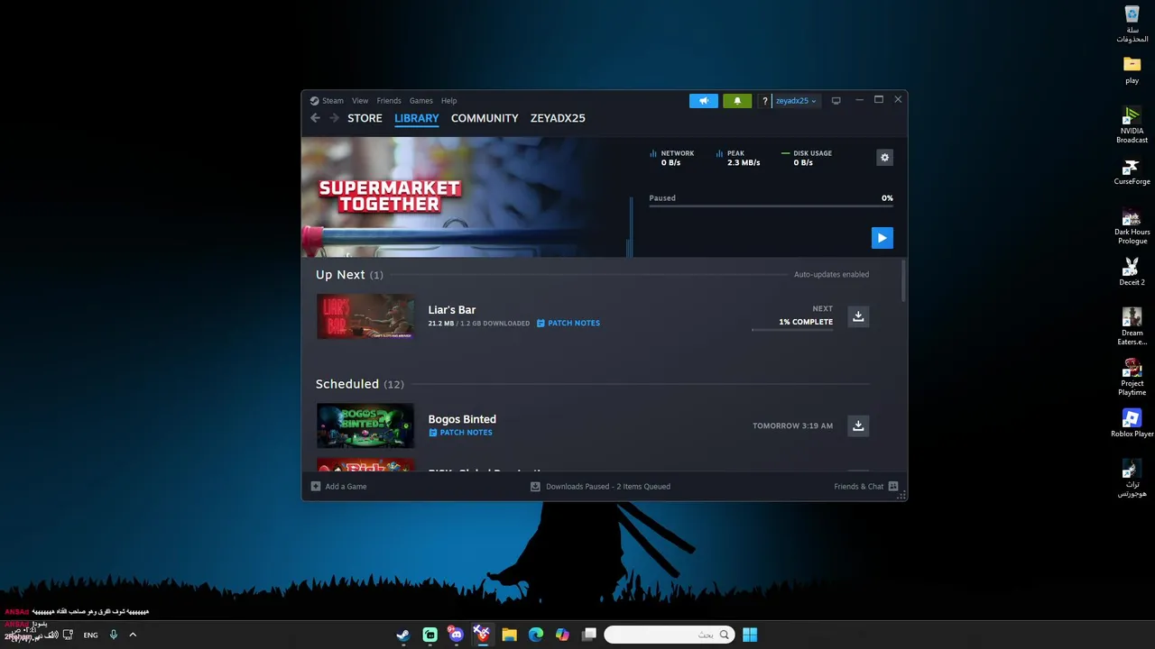Start the Liar's Bar download now

pyautogui.click(x=858, y=316)
